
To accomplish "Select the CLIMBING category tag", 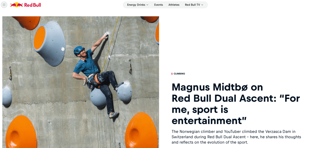I will tap(179, 74).
